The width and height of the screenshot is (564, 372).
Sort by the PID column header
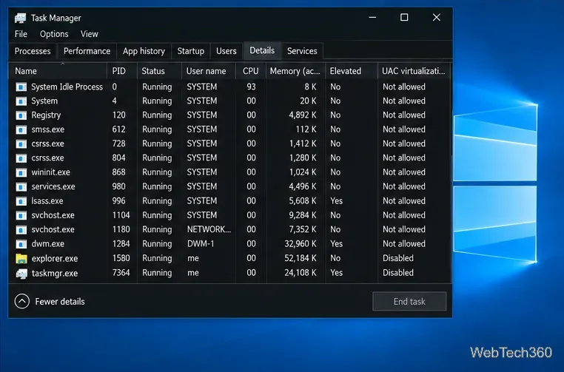pos(122,71)
